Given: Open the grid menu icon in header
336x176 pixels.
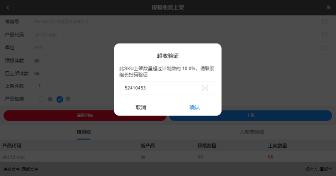Looking at the screenshot, I should (x=328, y=8).
